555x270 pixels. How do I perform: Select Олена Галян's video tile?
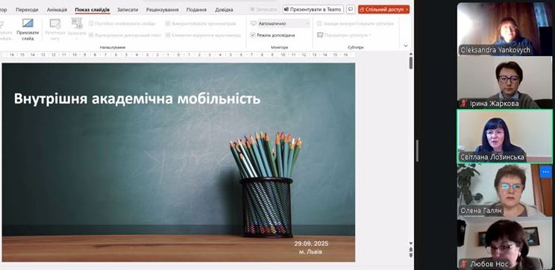click(504, 191)
